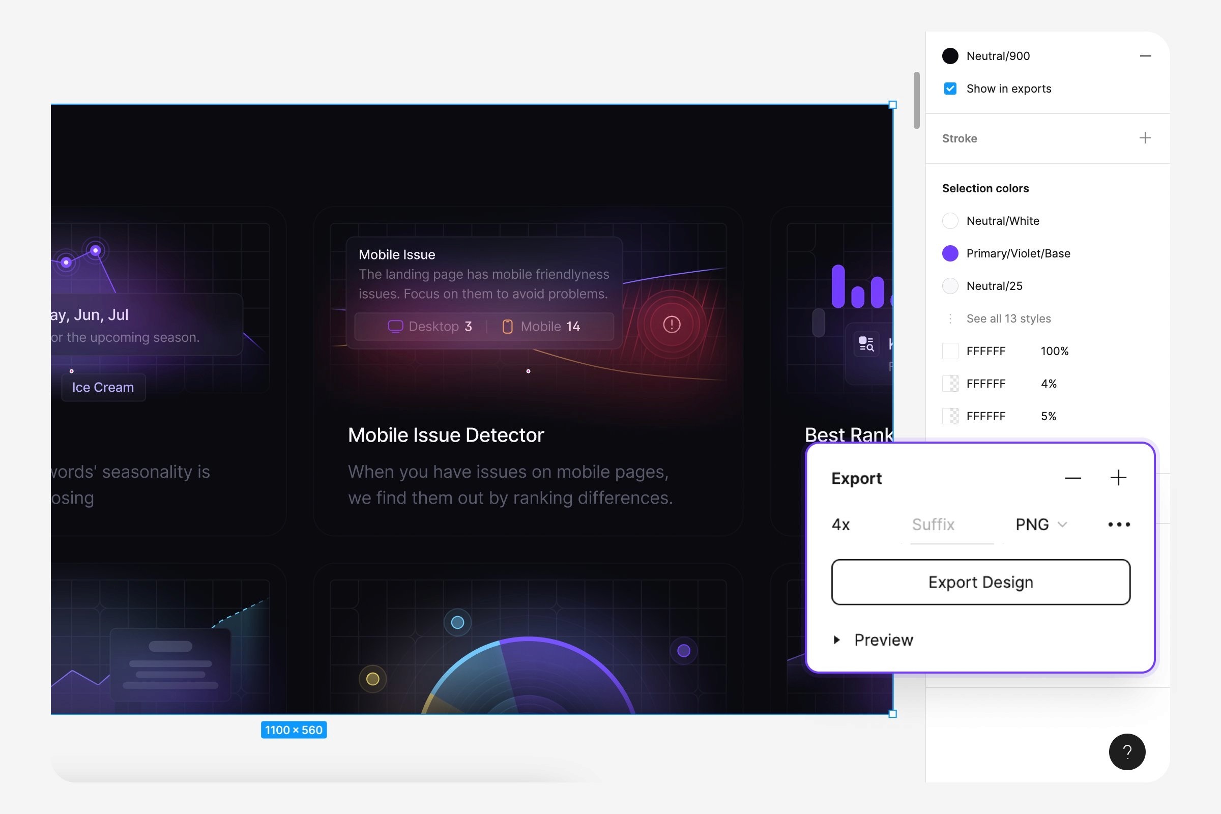Screen dimensions: 1221x814
Task: Open export options three-dot menu
Action: 1118,525
